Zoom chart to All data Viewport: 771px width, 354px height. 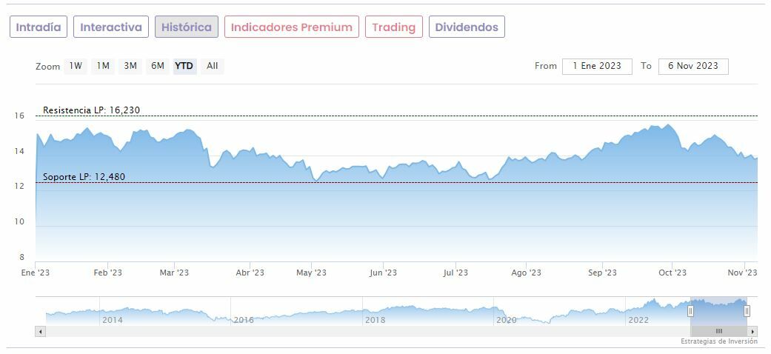213,66
